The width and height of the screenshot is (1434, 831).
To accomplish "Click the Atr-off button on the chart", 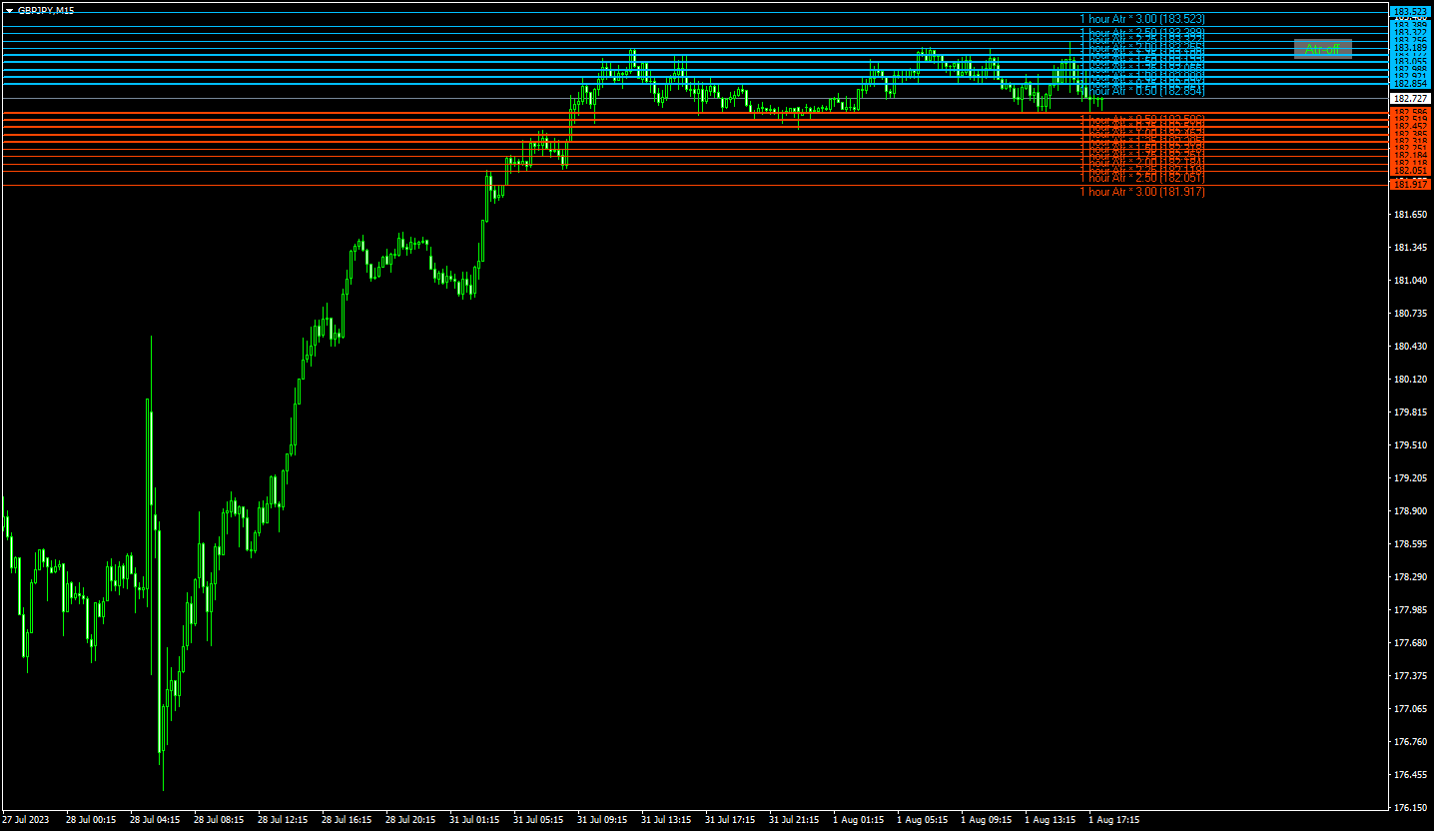I will click(x=1322, y=49).
